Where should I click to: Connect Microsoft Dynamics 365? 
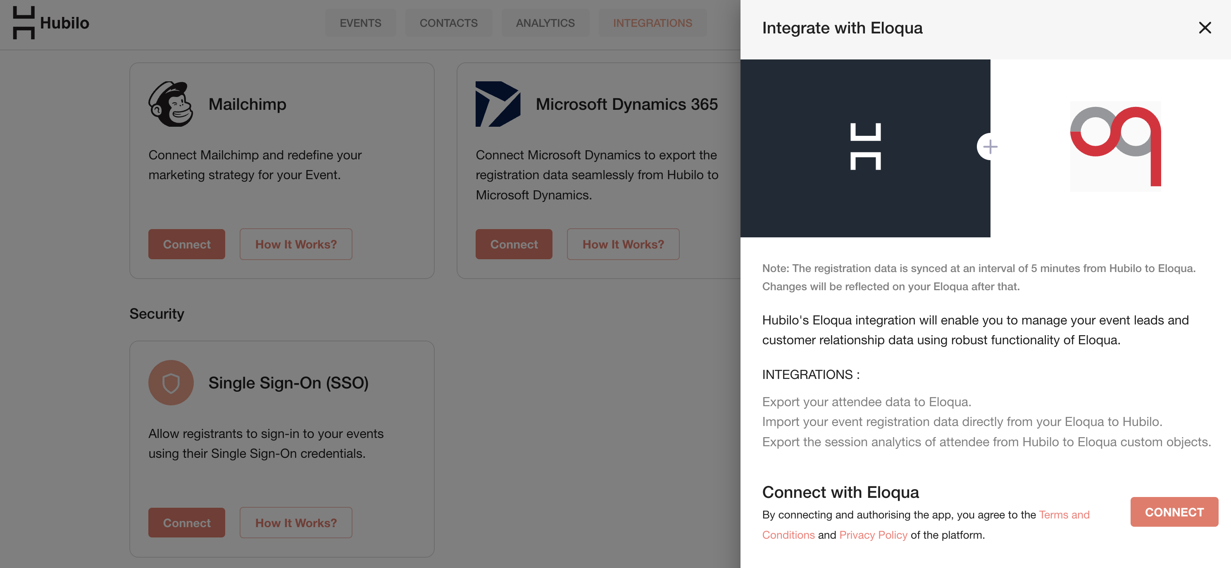point(514,244)
